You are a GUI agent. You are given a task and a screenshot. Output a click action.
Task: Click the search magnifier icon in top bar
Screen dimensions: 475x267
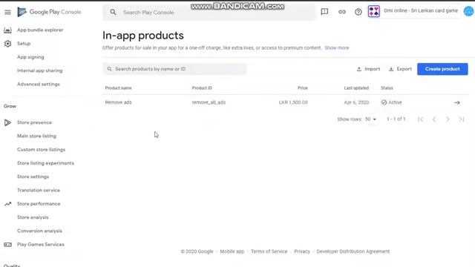(x=113, y=12)
